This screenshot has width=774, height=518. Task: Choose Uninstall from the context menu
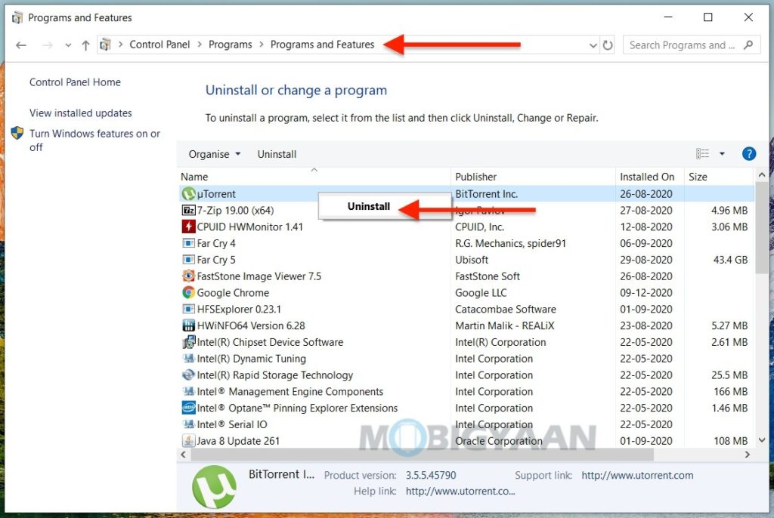[x=368, y=205]
